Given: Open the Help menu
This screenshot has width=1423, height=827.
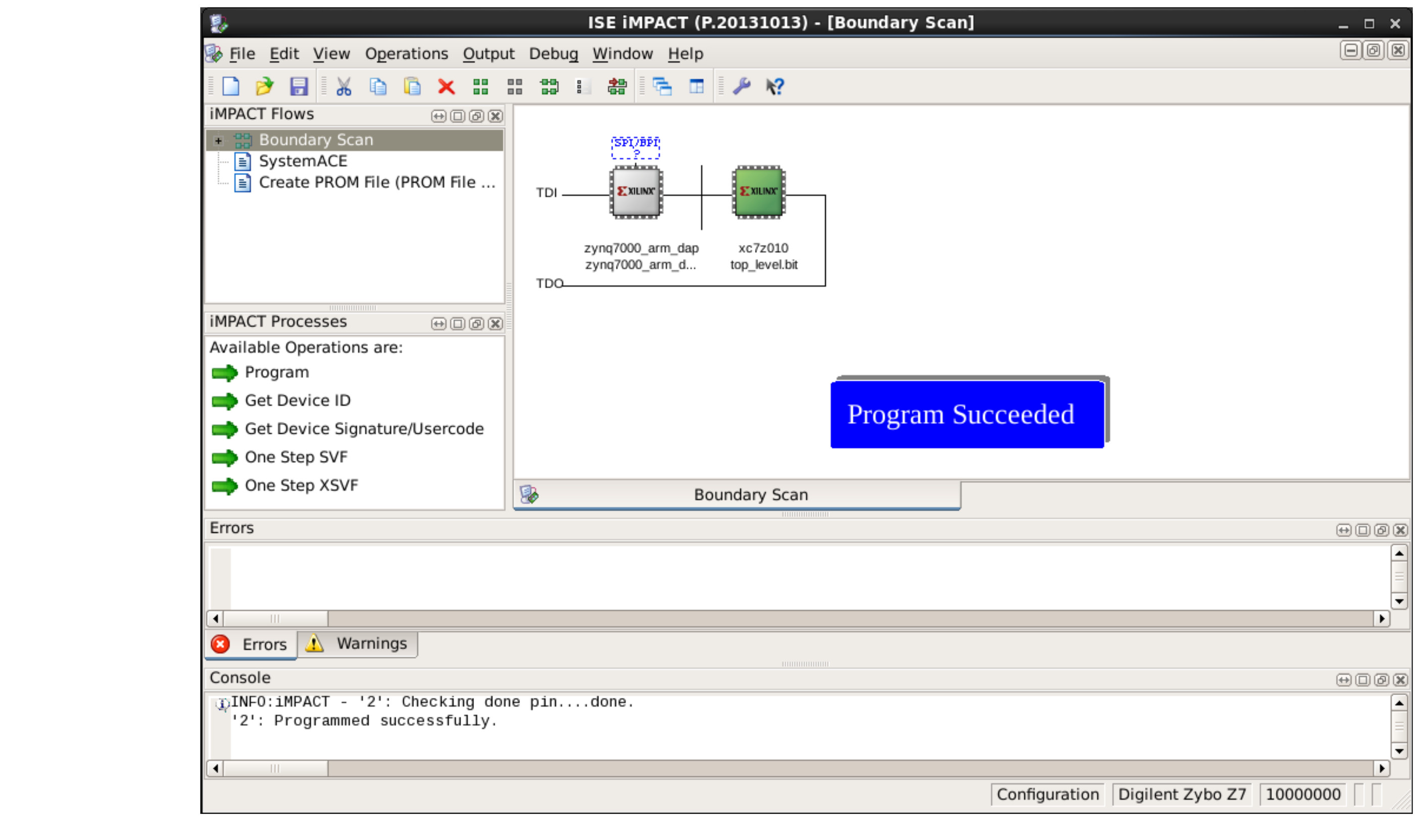Looking at the screenshot, I should [686, 54].
